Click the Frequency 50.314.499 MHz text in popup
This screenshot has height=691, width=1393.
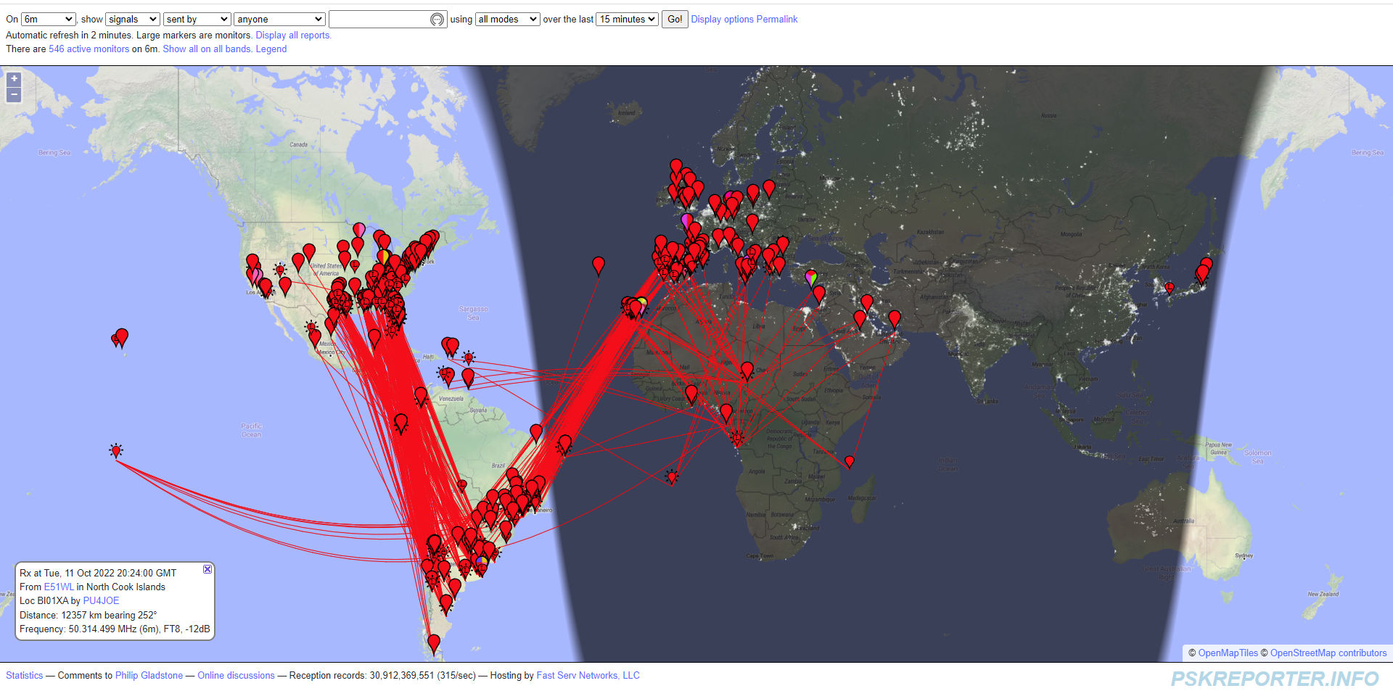tap(115, 629)
